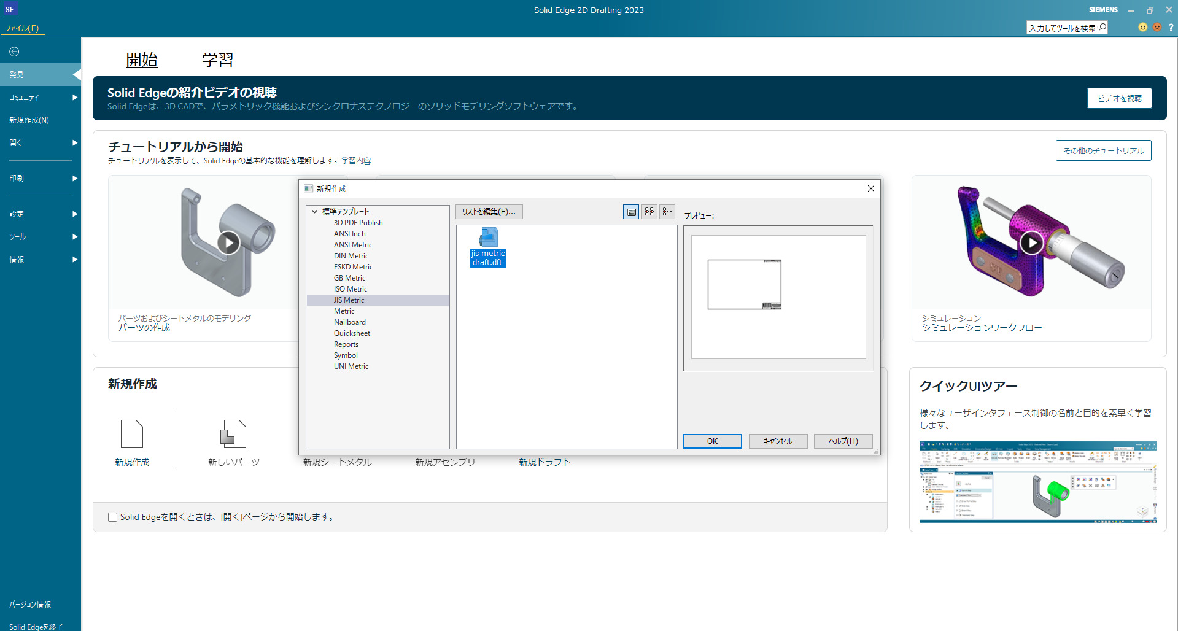The image size is (1178, 631).
Task: Click the ヘルプ(H) button
Action: click(x=843, y=441)
